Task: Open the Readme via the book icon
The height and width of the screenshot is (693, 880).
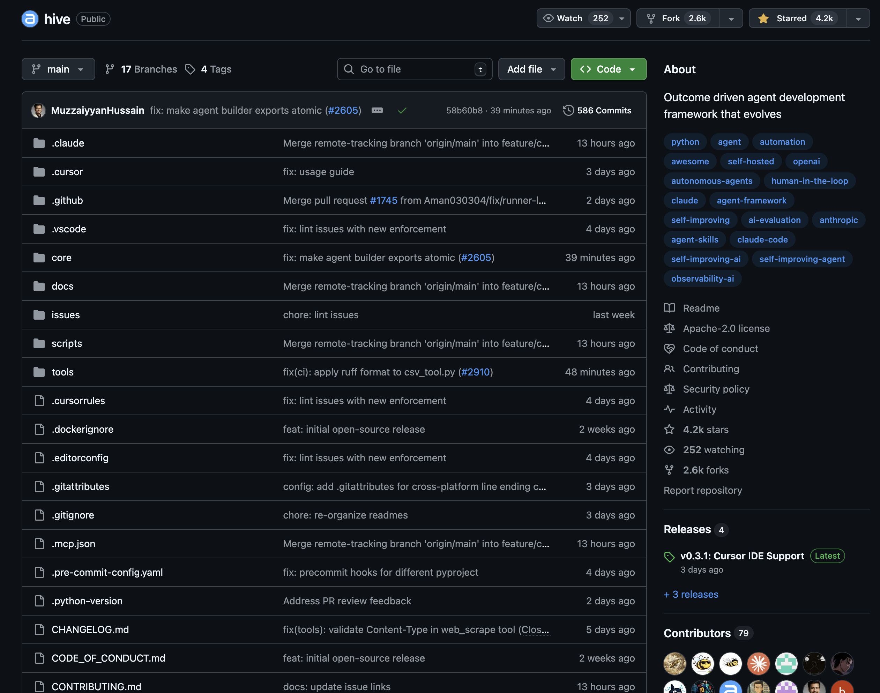Action: pos(670,308)
